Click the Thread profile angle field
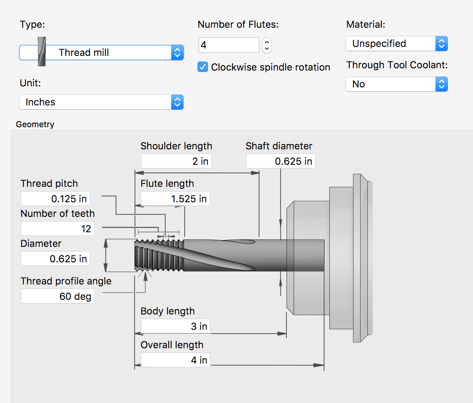The image size is (473, 403). coord(57,296)
